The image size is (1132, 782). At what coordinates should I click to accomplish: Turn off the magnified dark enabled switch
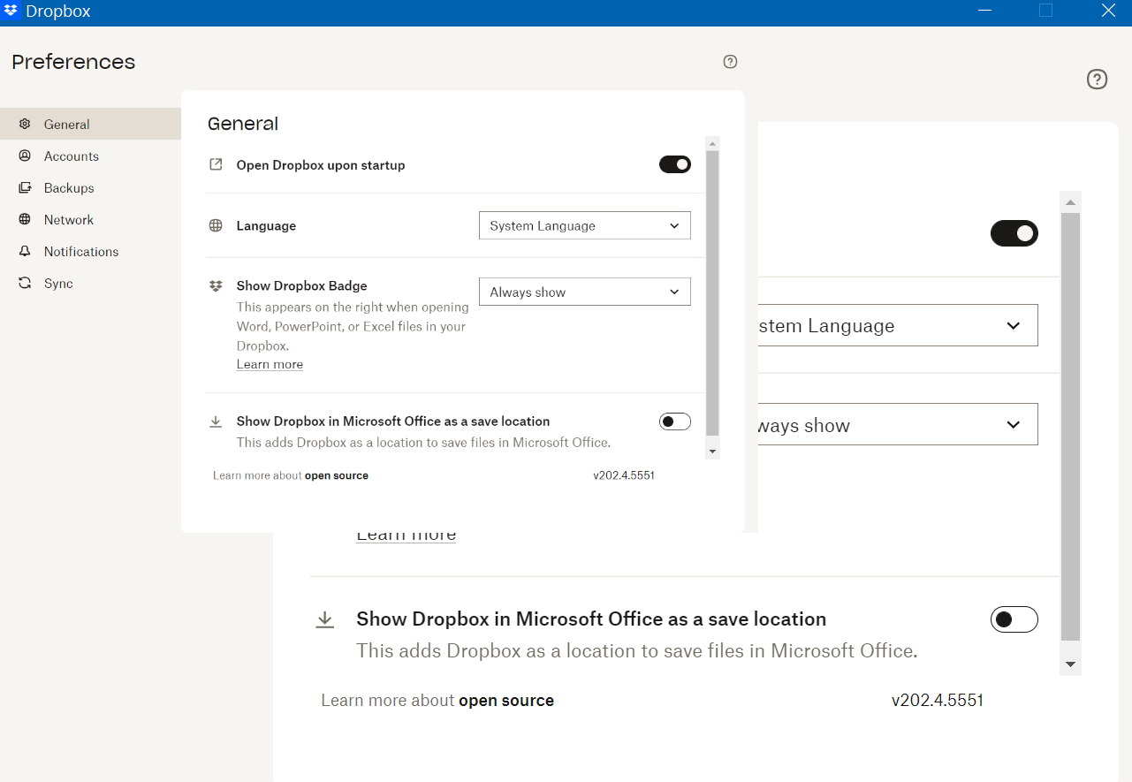[x=1014, y=233]
